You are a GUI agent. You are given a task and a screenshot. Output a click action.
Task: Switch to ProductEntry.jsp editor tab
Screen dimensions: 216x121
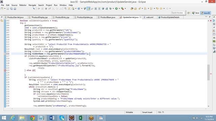pos(62,17)
